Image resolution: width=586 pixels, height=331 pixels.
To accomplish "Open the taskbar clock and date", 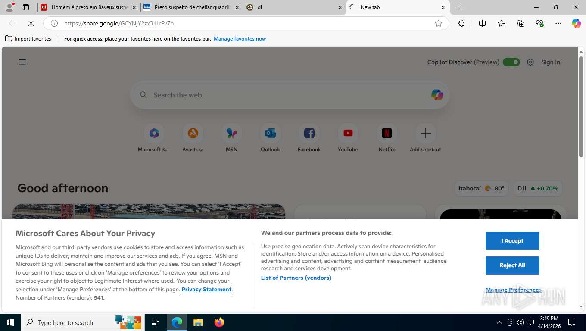I will pos(549,322).
